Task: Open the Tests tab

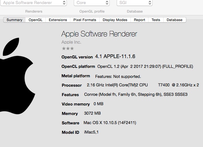Action: (x=156, y=20)
